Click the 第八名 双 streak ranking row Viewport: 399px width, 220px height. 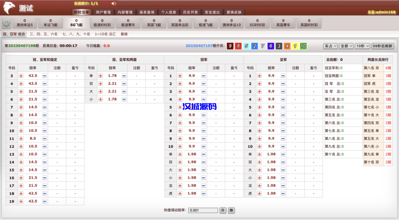[378, 68]
